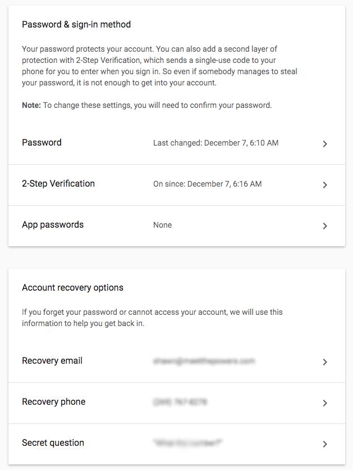Click the "Account recovery options" heading
Viewport: 353px width, 470px height.
(x=72, y=288)
